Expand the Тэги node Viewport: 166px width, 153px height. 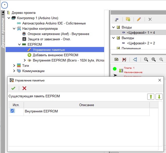pyautogui.click(x=14, y=66)
